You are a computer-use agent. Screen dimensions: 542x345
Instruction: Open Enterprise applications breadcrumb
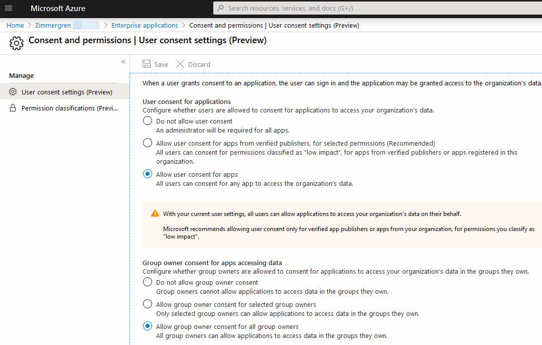coord(145,25)
